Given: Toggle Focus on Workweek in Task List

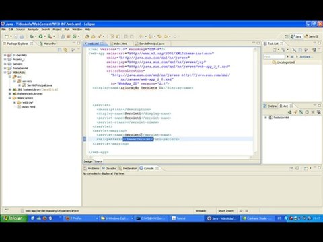Looking at the screenshot, I should coord(306,50).
